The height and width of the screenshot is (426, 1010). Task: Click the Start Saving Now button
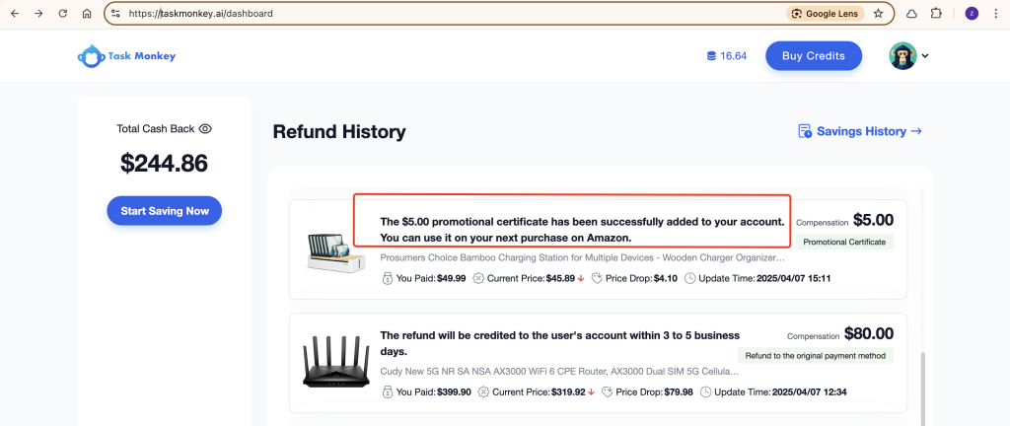point(165,211)
